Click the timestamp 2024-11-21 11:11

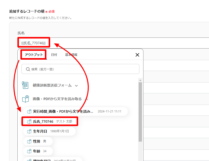point(109,111)
